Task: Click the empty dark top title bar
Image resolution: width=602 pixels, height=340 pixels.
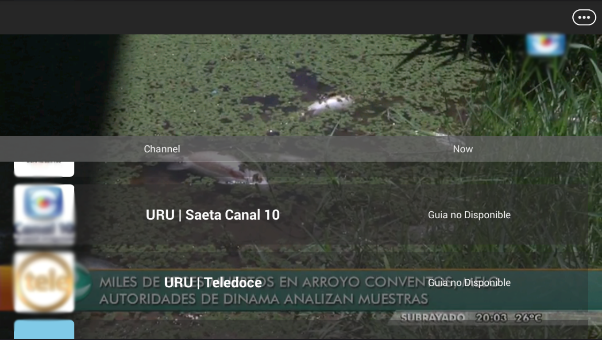Action: coord(283,17)
